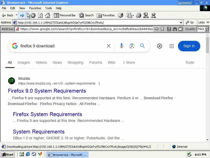The width and height of the screenshot is (210, 158).
Task: Open the System Requirements sublink
Action: click(39, 132)
